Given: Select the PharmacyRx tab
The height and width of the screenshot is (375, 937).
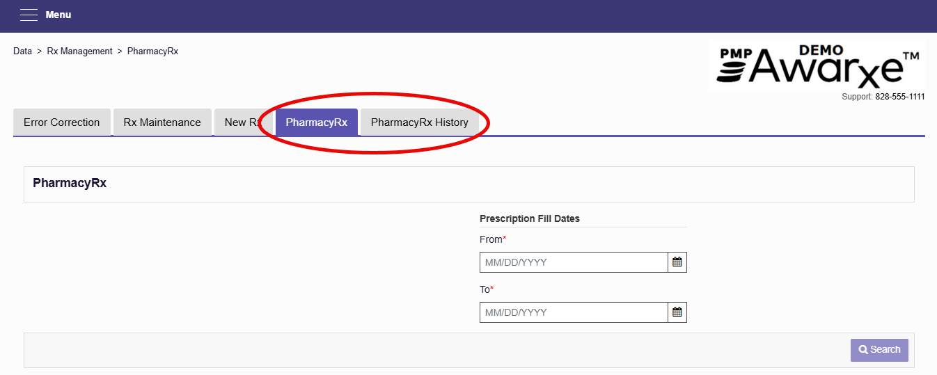Looking at the screenshot, I should pos(317,122).
